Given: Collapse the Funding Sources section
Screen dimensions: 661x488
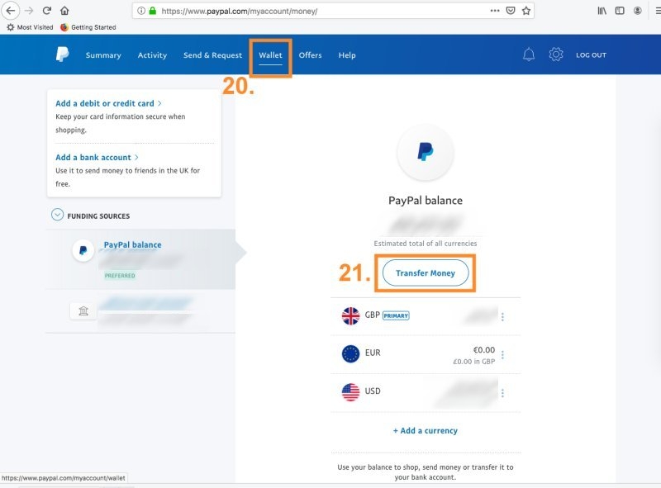Looking at the screenshot, I should pyautogui.click(x=57, y=215).
